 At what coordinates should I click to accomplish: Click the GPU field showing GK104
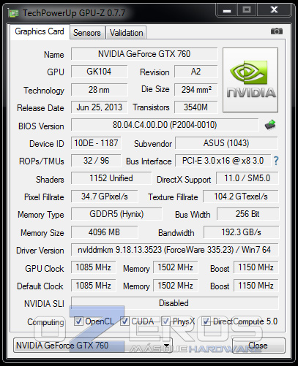click(99, 72)
